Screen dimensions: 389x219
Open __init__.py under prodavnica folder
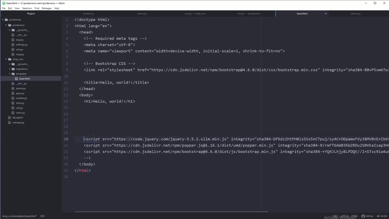coord(21,35)
